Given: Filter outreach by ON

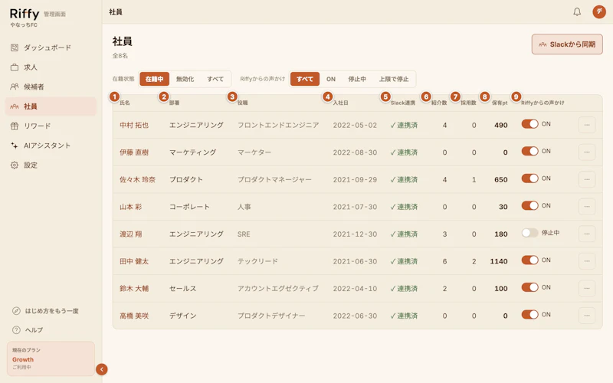Looking at the screenshot, I should (331, 79).
